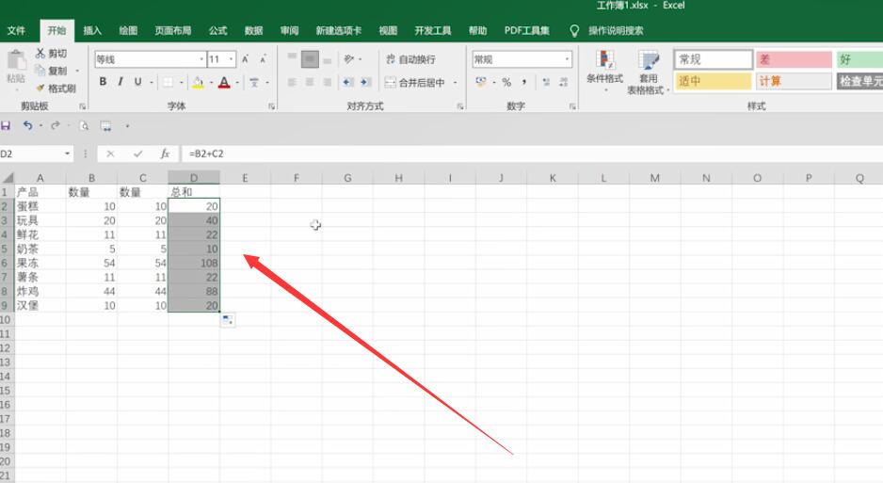Viewport: 883px width, 483px height.
Task: Toggle Underline formatting
Action: pos(138,82)
